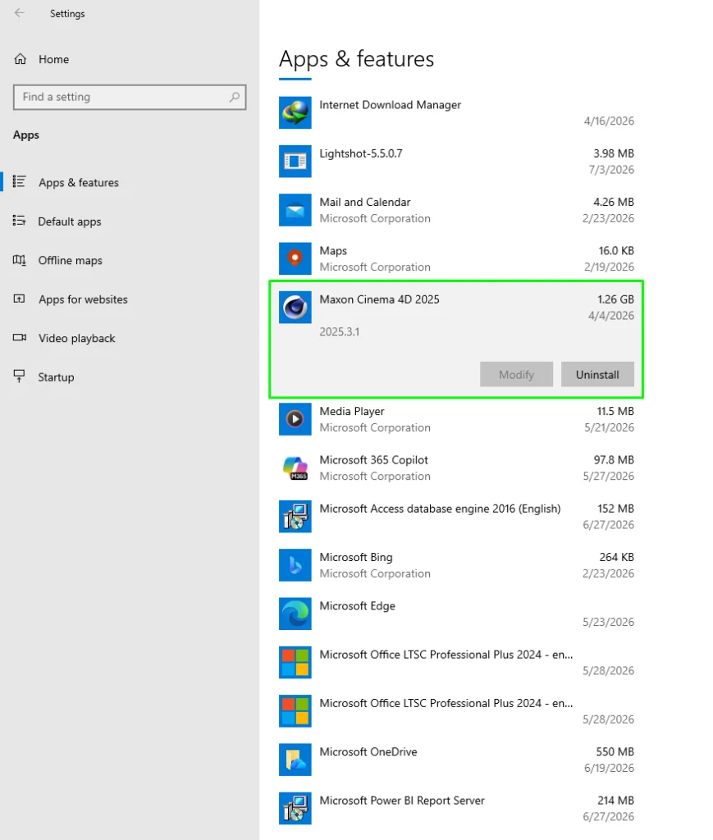Select Mail and Calendar entry name
Image resolution: width=713 pixels, height=840 pixels.
[365, 203]
